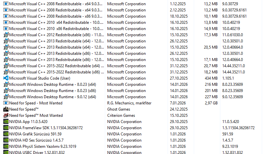The width and height of the screenshot is (268, 154).
Task: Click the version column value '11.0.5.420'
Action: 230,122
